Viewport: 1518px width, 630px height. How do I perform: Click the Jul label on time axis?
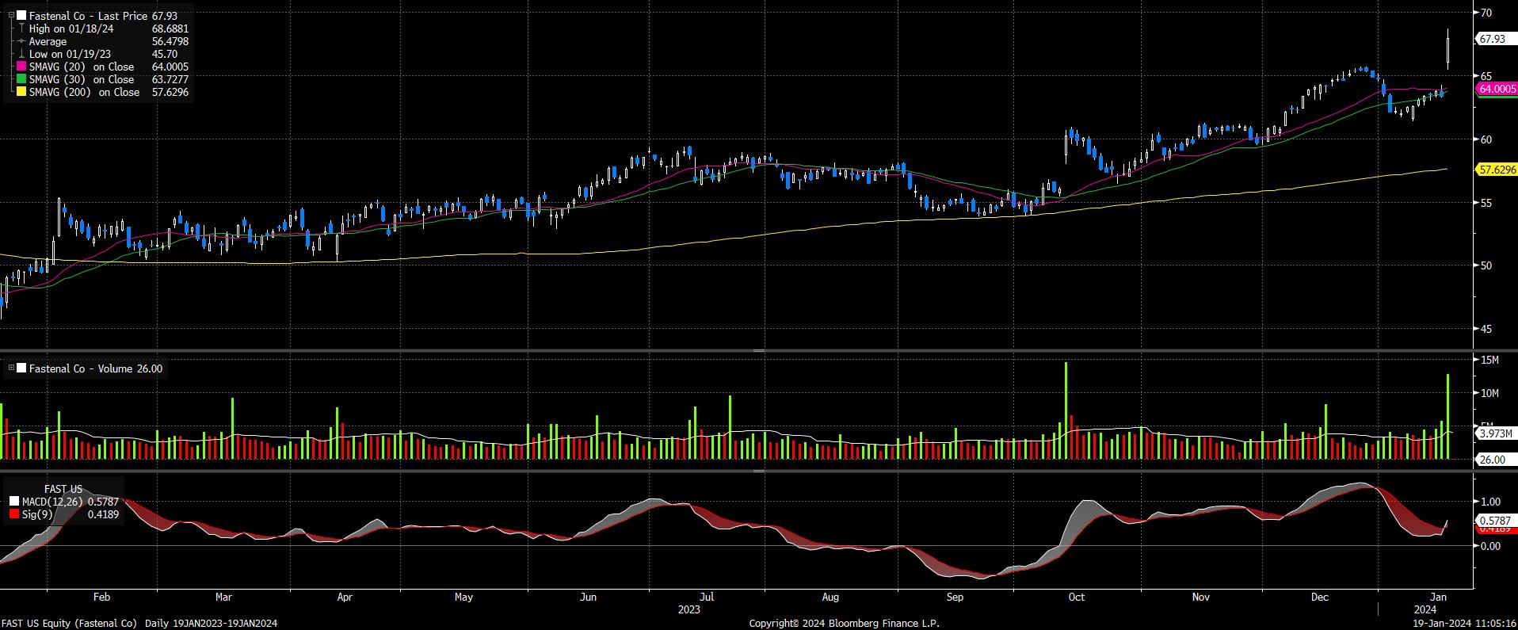click(x=708, y=597)
